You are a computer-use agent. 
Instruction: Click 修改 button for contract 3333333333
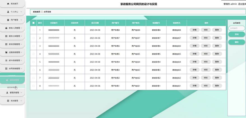point(206,70)
